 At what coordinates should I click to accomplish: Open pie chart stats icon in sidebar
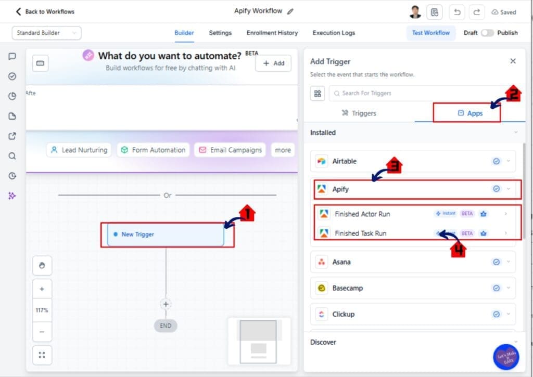12,96
